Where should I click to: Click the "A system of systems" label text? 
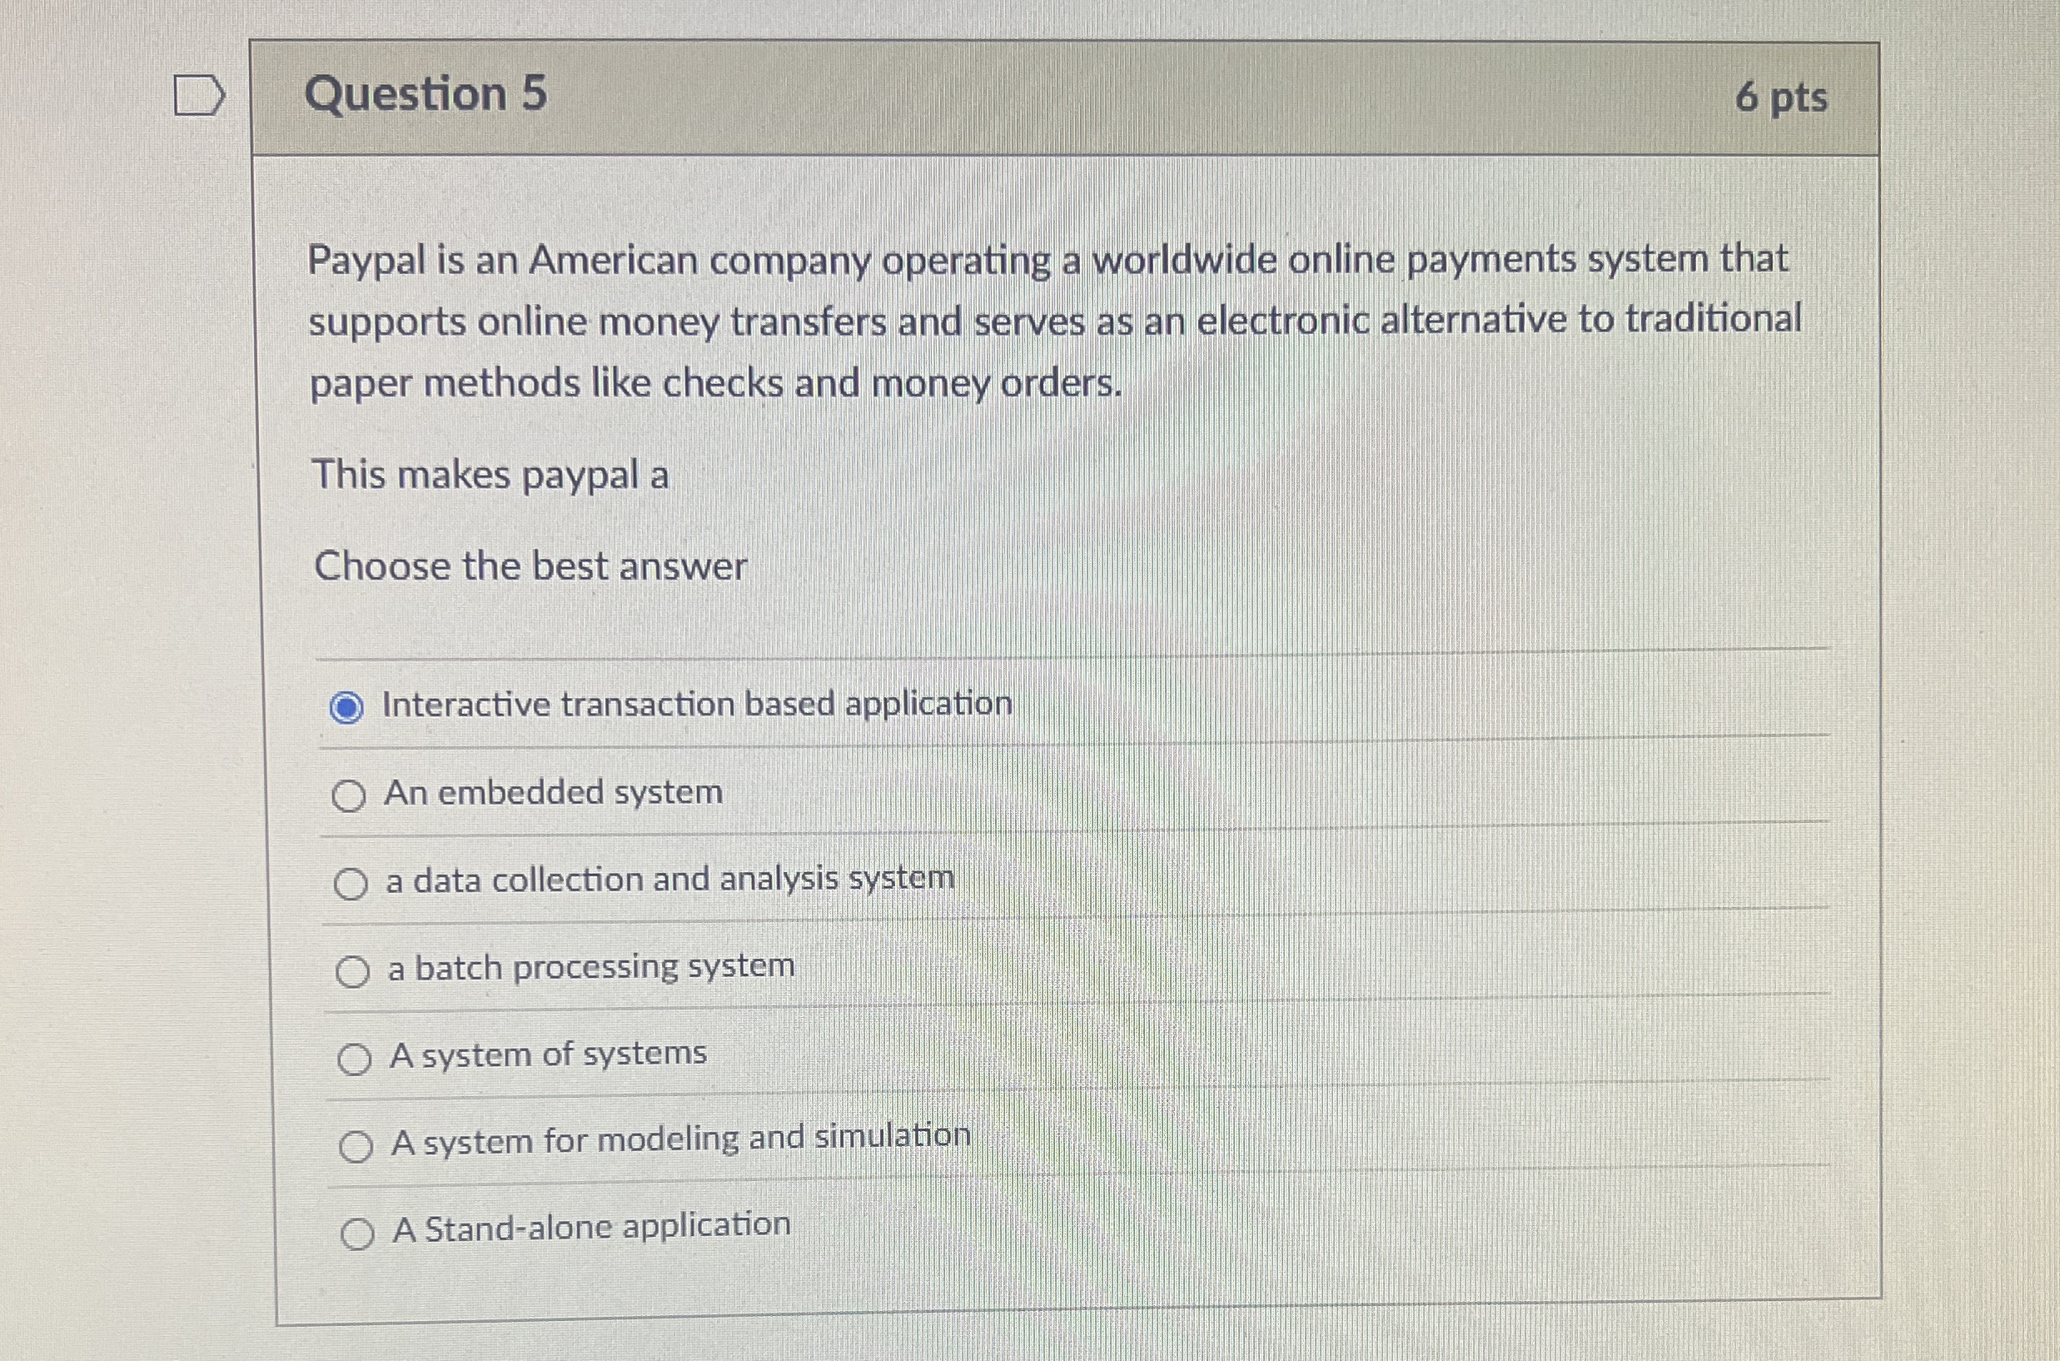(548, 1053)
